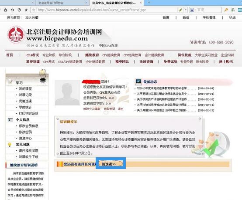242x200 pixels.
Task: Open 听课记录 in the sidebar
Action: pyautogui.click(x=25, y=95)
